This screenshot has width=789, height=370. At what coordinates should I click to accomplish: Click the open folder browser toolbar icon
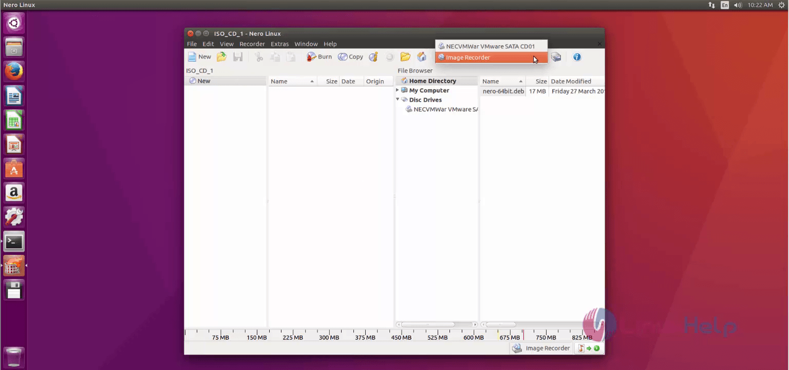coord(405,57)
